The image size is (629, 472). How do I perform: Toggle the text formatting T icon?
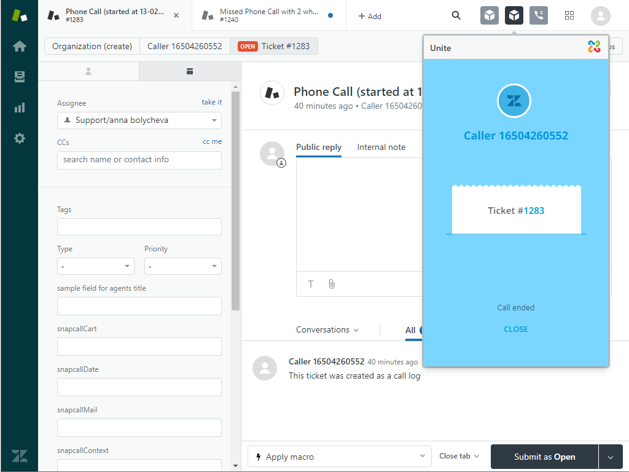(x=311, y=284)
